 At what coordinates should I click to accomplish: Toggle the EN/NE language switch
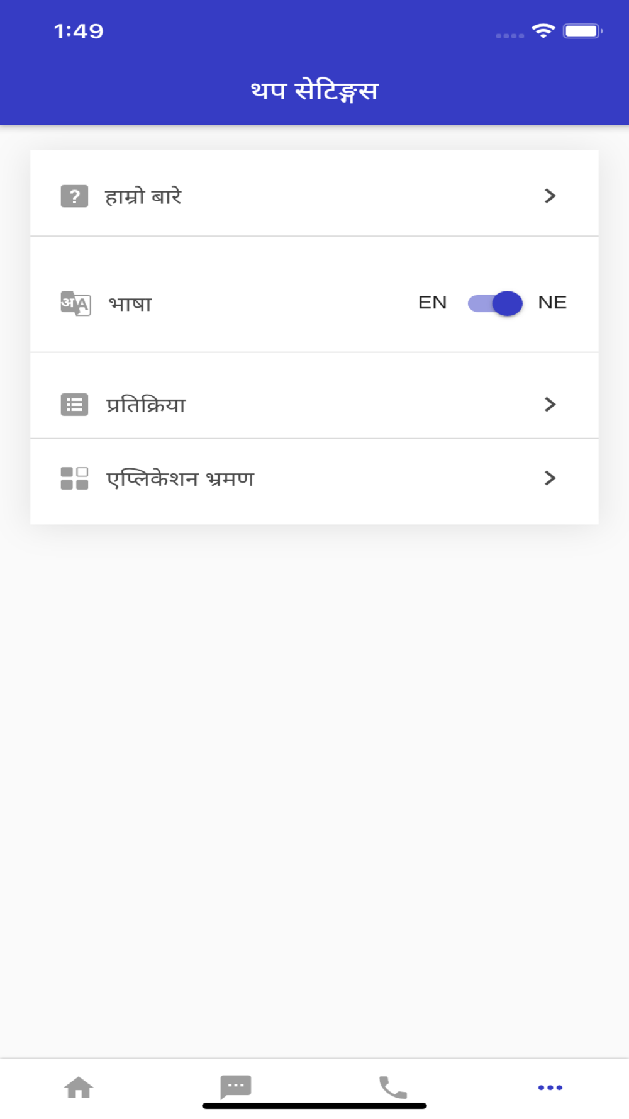click(x=495, y=303)
